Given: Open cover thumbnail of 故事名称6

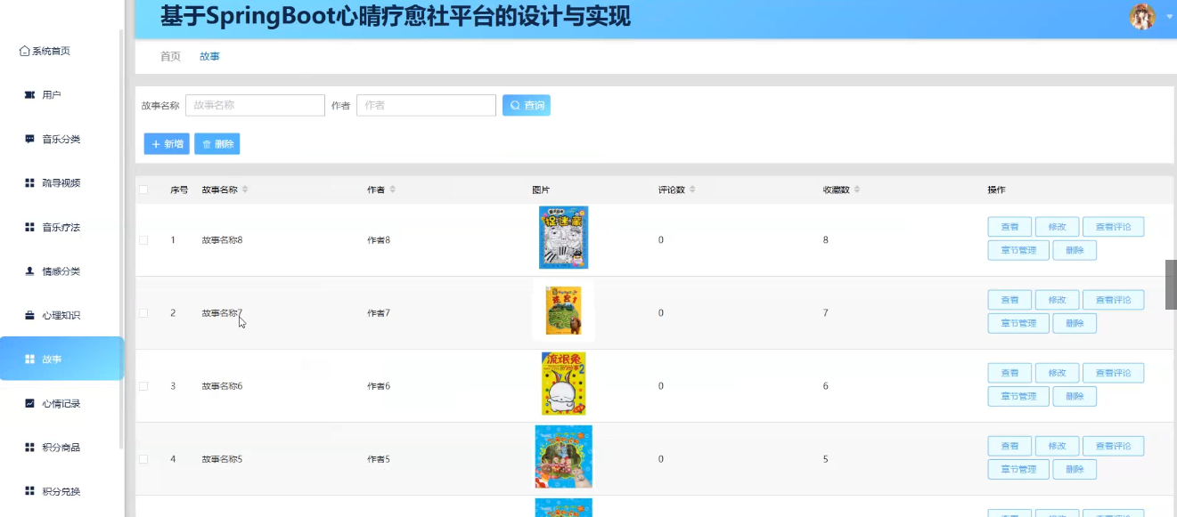Looking at the screenshot, I should click(563, 384).
